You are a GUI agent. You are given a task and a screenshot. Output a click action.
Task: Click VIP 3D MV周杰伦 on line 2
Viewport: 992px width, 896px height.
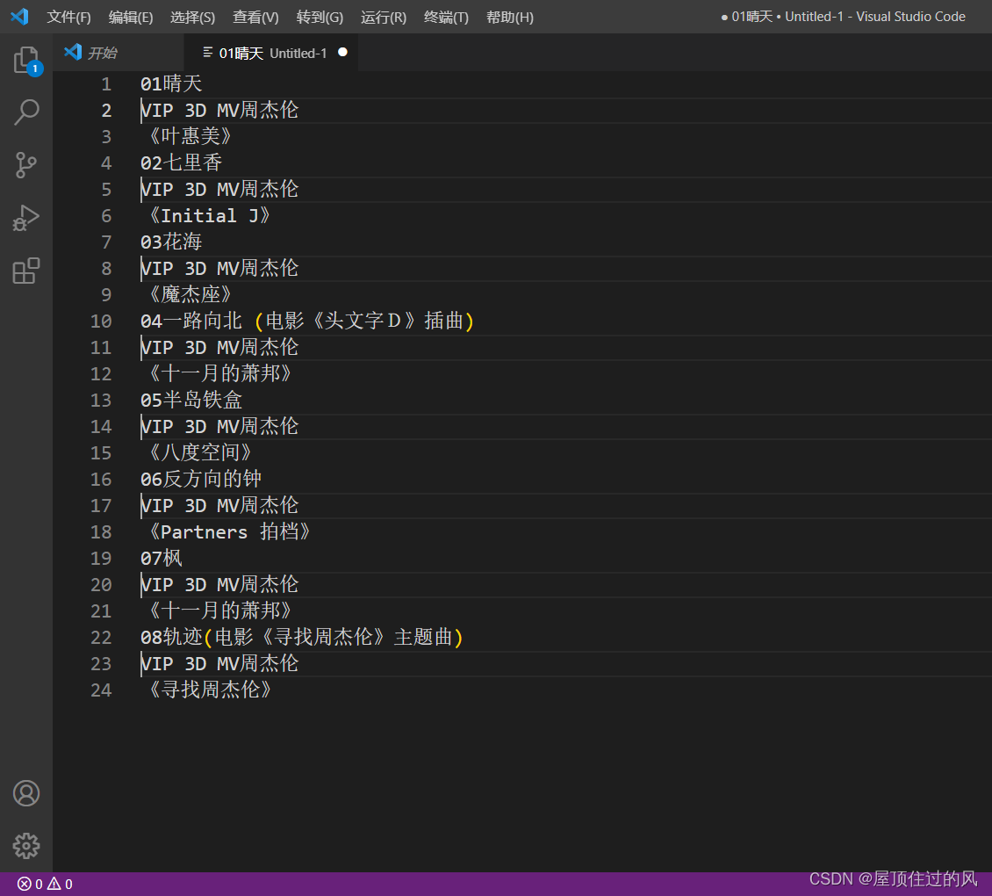[219, 110]
